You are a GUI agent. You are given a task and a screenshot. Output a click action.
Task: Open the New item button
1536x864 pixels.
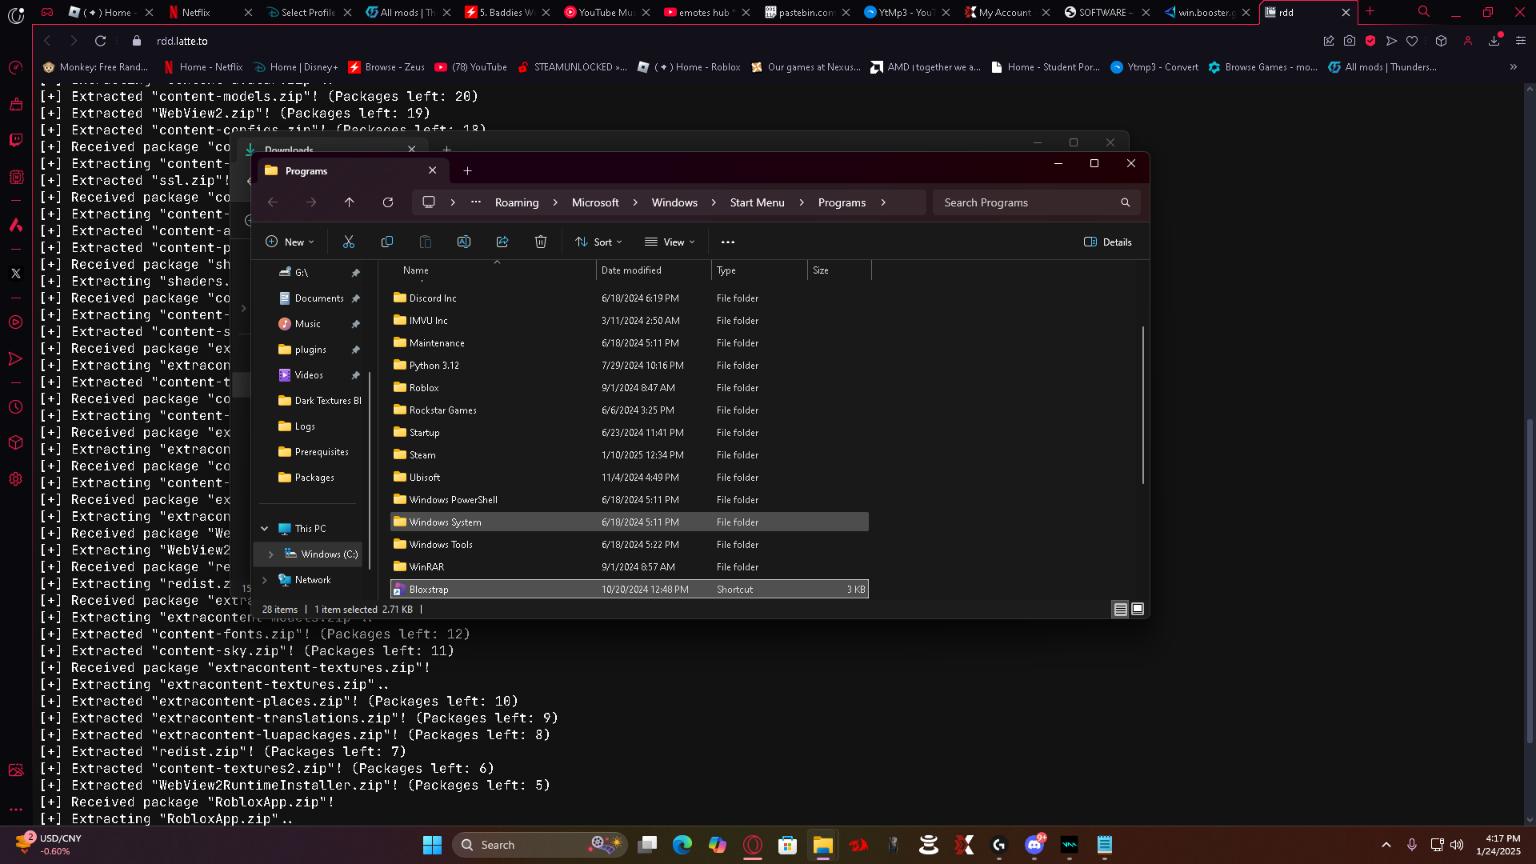pyautogui.click(x=290, y=242)
